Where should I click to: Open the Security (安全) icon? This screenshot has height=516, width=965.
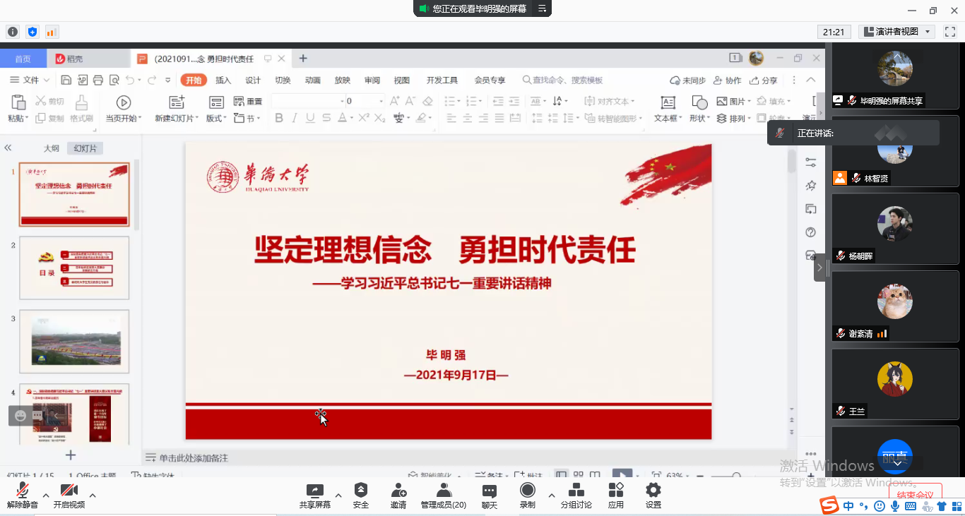pos(361,496)
